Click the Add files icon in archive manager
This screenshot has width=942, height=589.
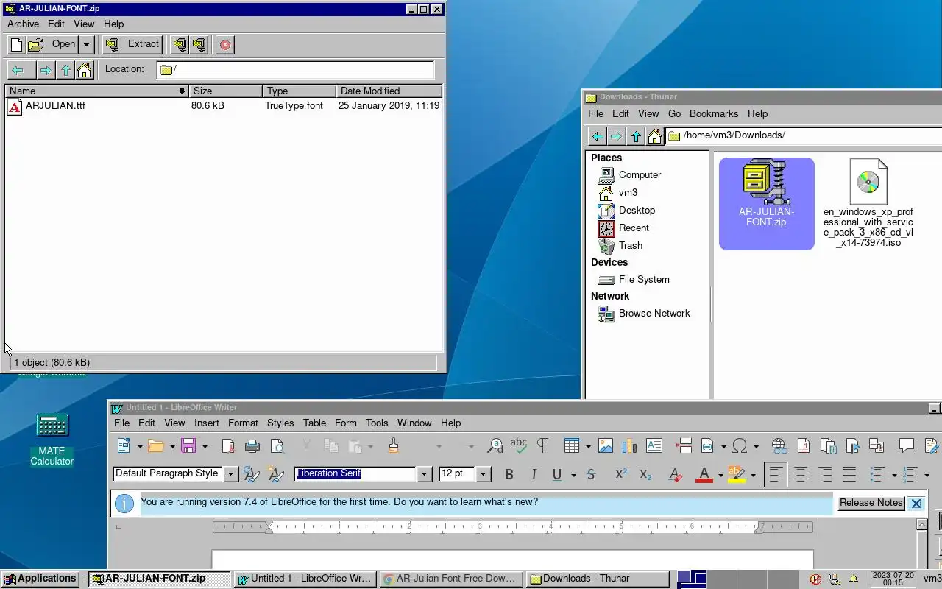point(180,45)
